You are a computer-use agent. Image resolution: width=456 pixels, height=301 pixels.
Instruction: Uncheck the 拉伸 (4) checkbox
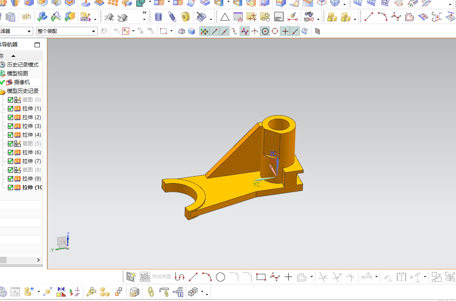tap(11, 135)
